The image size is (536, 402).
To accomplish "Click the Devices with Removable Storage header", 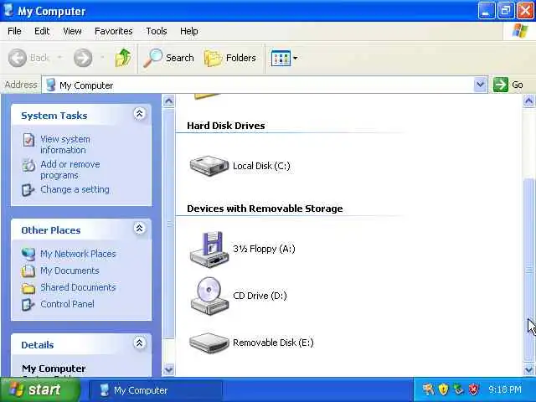I will coord(265,209).
